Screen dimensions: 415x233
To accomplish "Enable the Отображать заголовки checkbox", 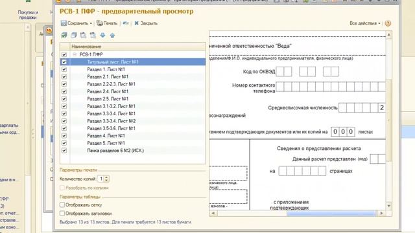I will (62, 213).
